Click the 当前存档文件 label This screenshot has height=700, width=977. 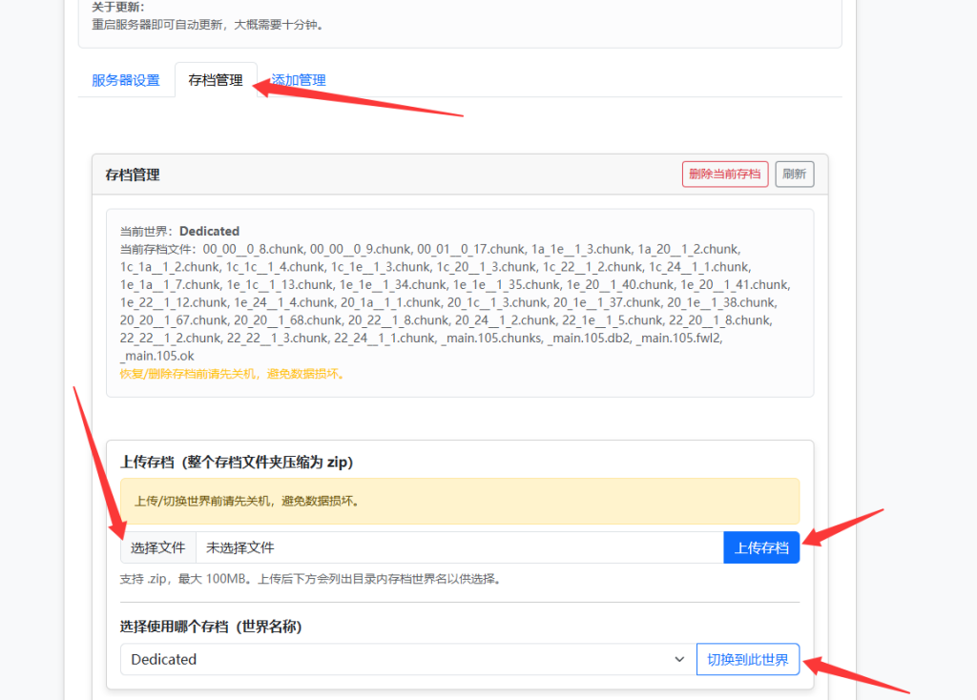coord(155,250)
